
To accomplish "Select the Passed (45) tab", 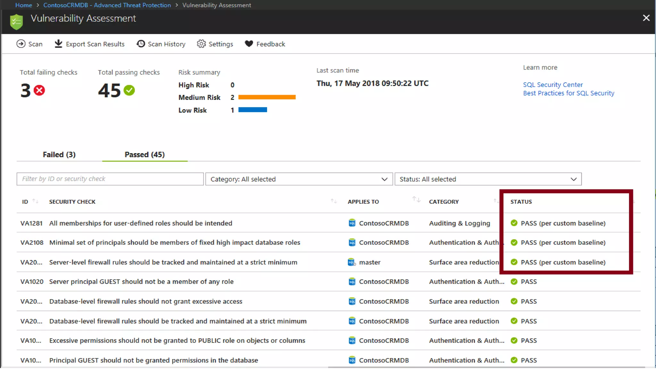I will pos(145,155).
